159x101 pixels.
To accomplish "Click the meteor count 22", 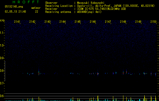I will [37, 12].
